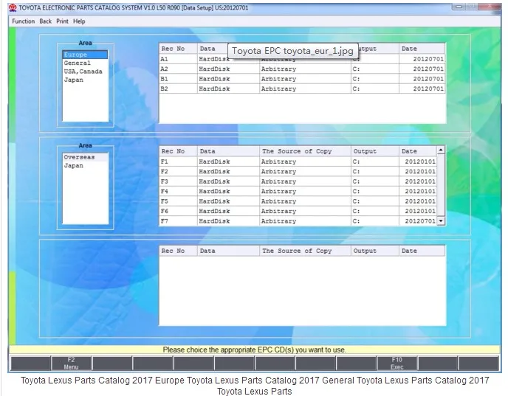Image resolution: width=508 pixels, height=396 pixels.
Task: Click the Back menu item
Action: click(x=45, y=21)
